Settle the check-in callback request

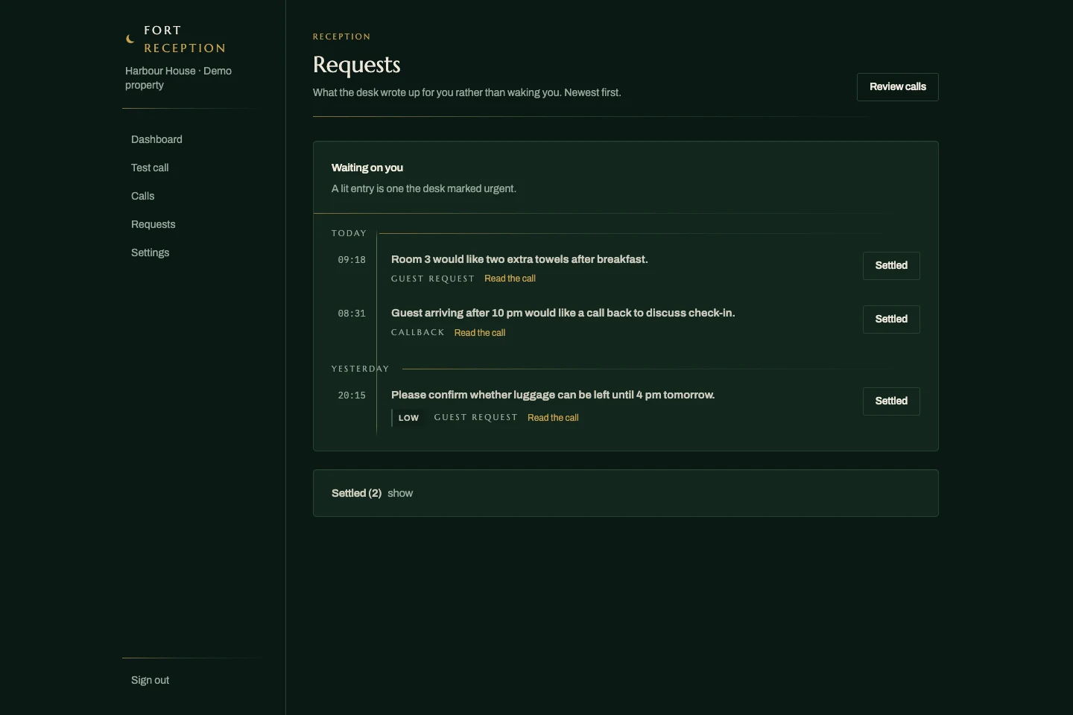point(891,320)
